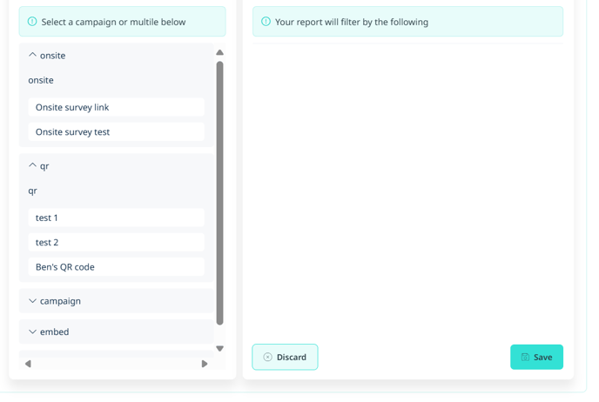
Task: Click info icon beside Select a campaign
Action: tap(32, 22)
